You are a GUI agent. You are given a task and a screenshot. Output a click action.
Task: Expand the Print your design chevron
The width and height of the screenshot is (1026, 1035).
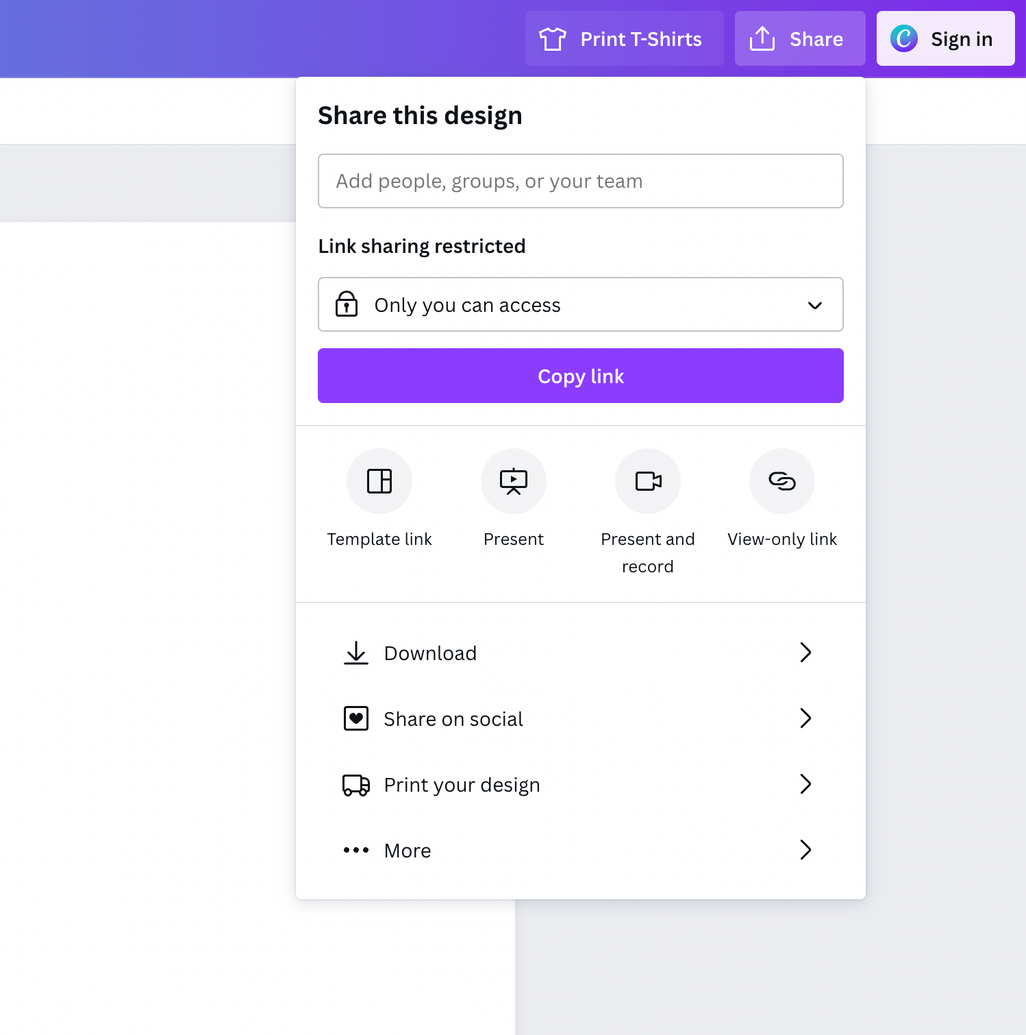(x=805, y=784)
